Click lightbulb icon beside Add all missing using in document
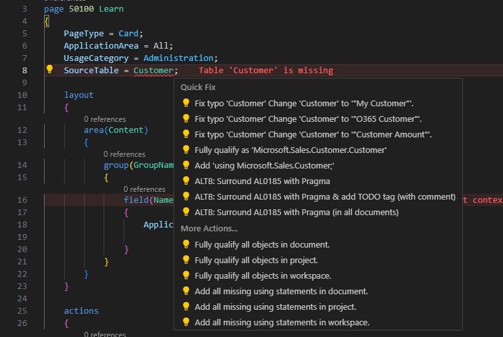The width and height of the screenshot is (503, 337). (x=186, y=291)
